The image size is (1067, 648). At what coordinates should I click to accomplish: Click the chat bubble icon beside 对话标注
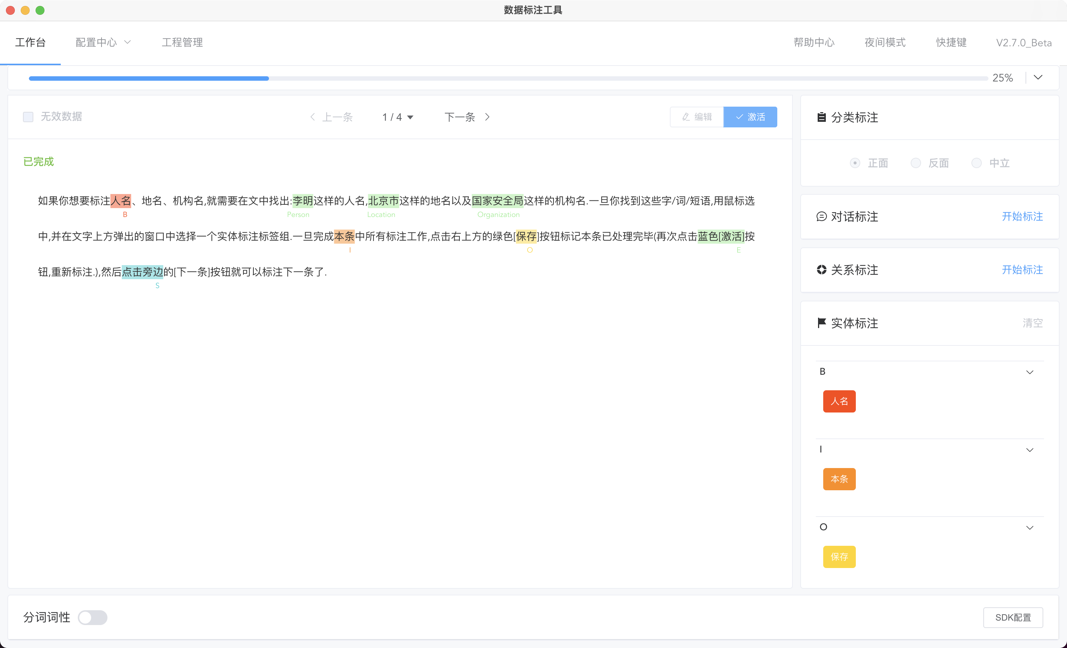point(821,217)
